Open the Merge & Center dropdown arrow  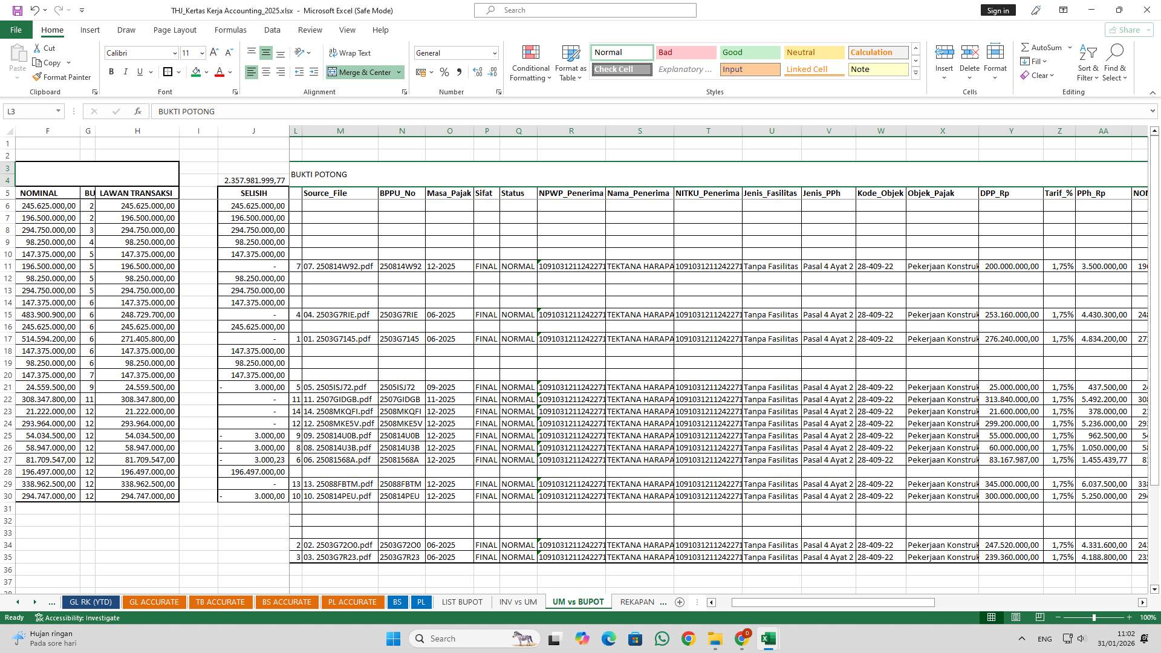click(x=398, y=72)
